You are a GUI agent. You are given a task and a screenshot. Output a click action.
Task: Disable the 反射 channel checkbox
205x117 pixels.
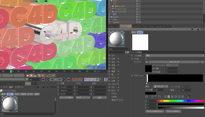click(x=118, y=68)
